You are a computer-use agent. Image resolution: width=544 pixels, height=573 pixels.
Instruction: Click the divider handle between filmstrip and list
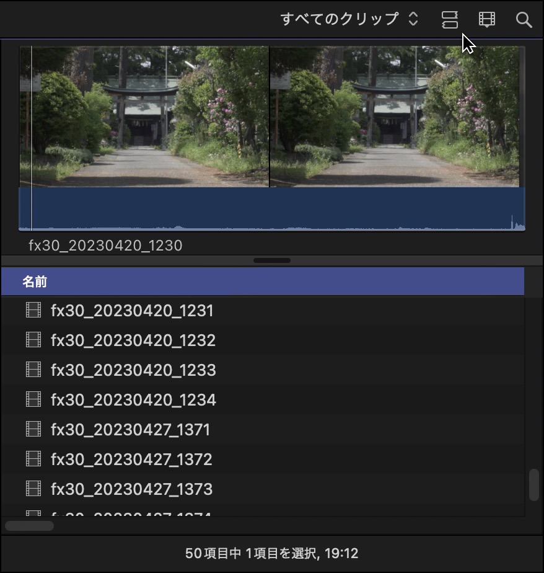point(272,260)
